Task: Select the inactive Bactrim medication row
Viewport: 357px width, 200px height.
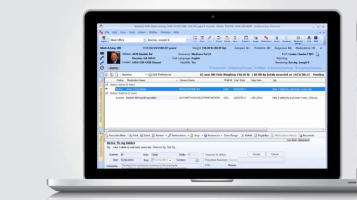Action: click(140, 98)
